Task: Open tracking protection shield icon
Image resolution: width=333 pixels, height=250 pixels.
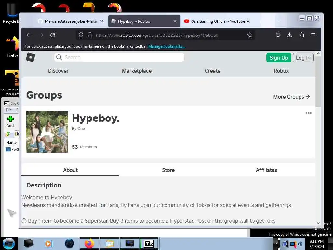Action: (81, 35)
